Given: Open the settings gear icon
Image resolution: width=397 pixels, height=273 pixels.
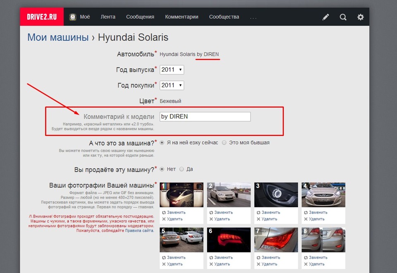Looking at the screenshot, I should 361,17.
